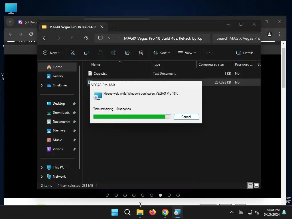Select Home in navigation pane
The image size is (292, 219).
pyautogui.click(x=57, y=67)
